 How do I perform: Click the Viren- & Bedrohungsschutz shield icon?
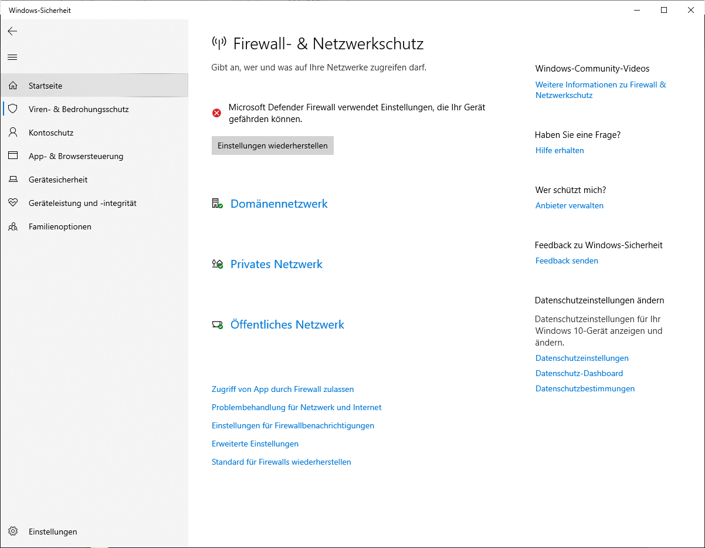coord(13,109)
